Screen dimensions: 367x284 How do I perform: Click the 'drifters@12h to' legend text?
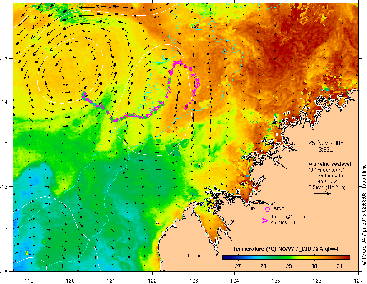(288, 217)
